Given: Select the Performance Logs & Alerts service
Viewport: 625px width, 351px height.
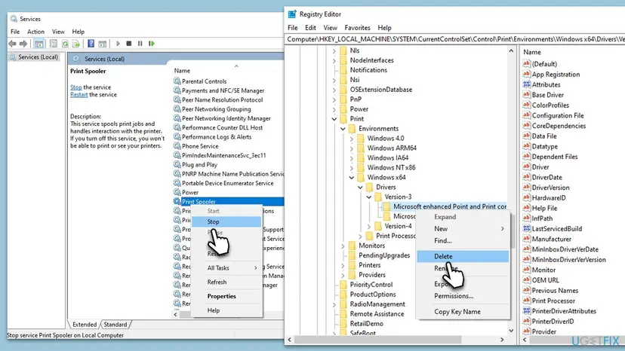Looking at the screenshot, I should 217,137.
